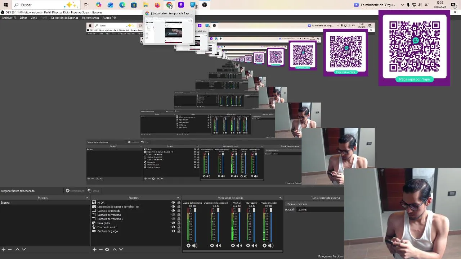Open the Ayuda (H) menu
The height and width of the screenshot is (259, 461).
109,18
